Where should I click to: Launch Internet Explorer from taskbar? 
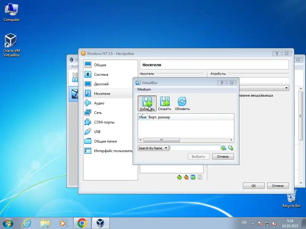click(x=27, y=223)
